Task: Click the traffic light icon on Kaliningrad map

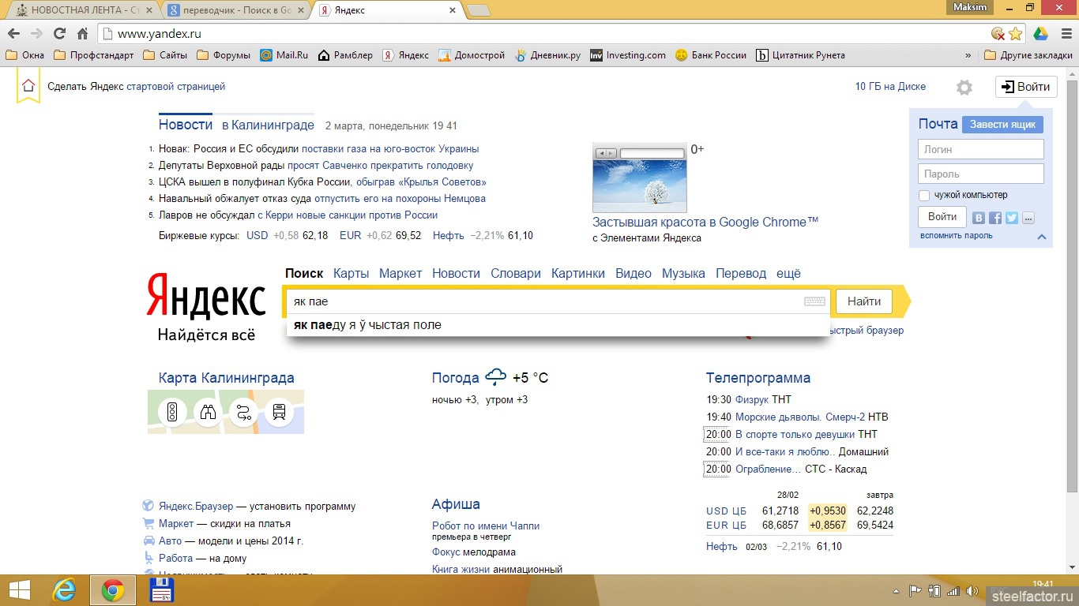Action: (172, 412)
